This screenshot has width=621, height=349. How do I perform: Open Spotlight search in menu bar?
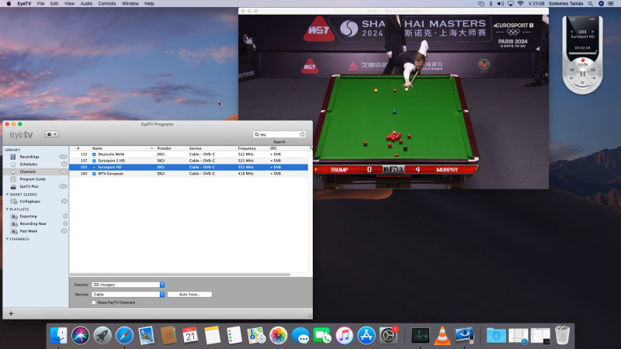591,4
